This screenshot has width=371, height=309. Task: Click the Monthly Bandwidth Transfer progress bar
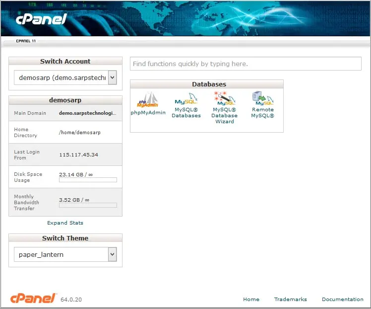pos(88,205)
